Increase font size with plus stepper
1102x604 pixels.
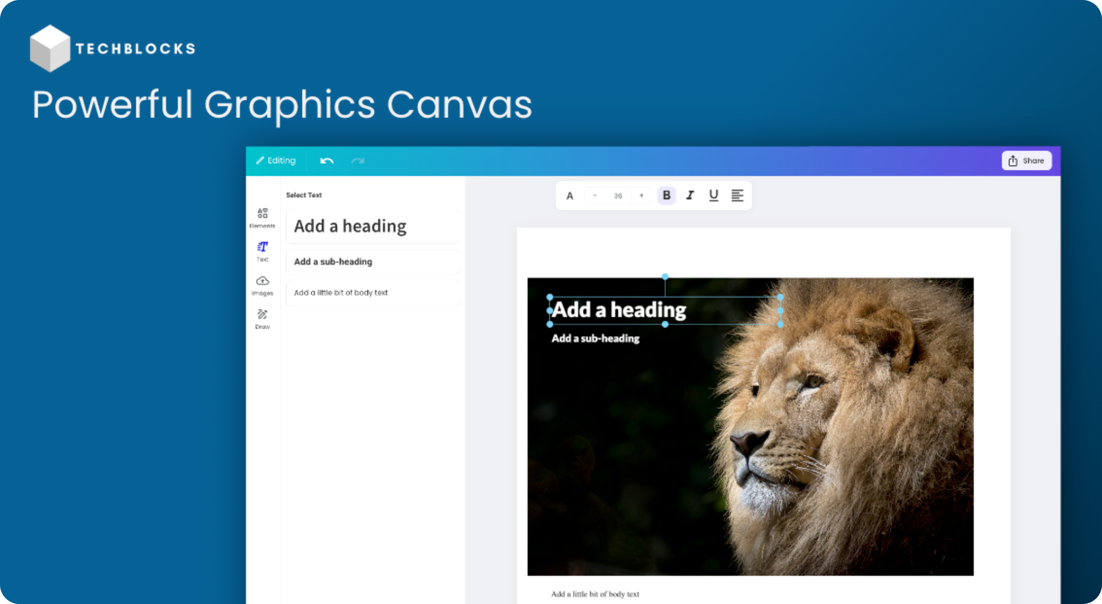[x=641, y=196]
